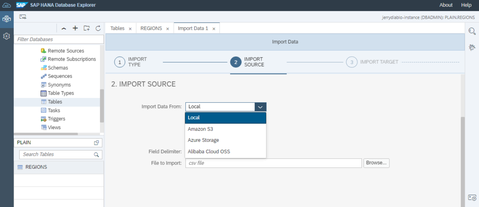
Task: Click the Browse... button
Action: pyautogui.click(x=376, y=163)
